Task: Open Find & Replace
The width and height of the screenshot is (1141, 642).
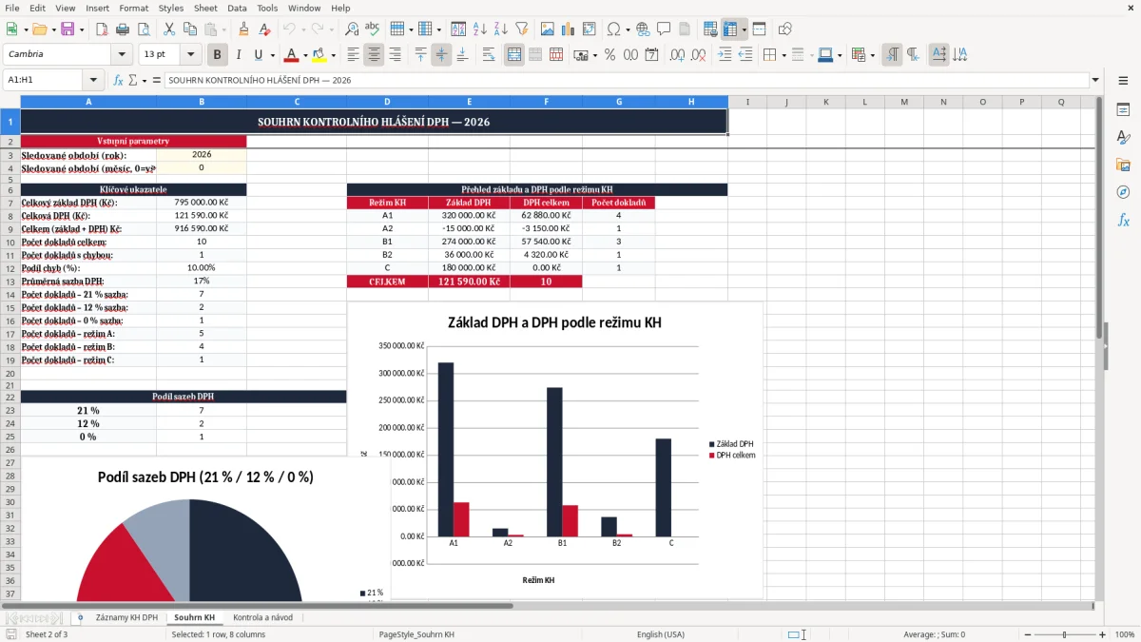Action: click(352, 29)
